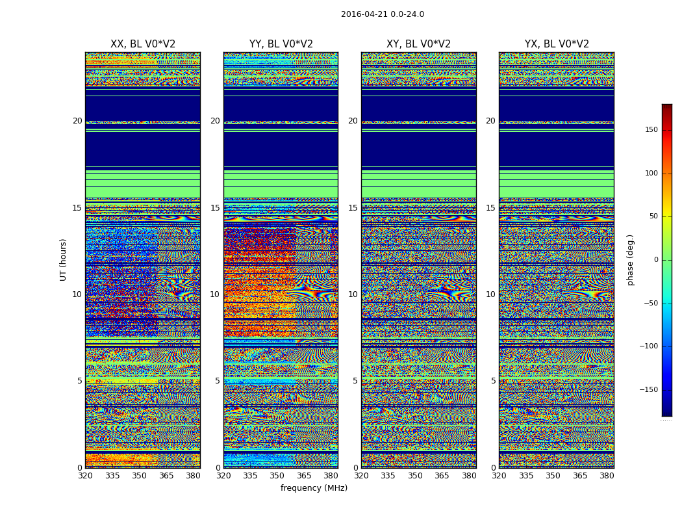Click the 320 tick under the XX panel

(85, 475)
